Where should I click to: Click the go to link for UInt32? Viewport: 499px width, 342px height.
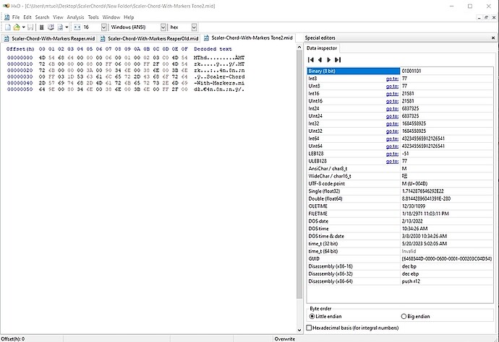click(x=392, y=131)
